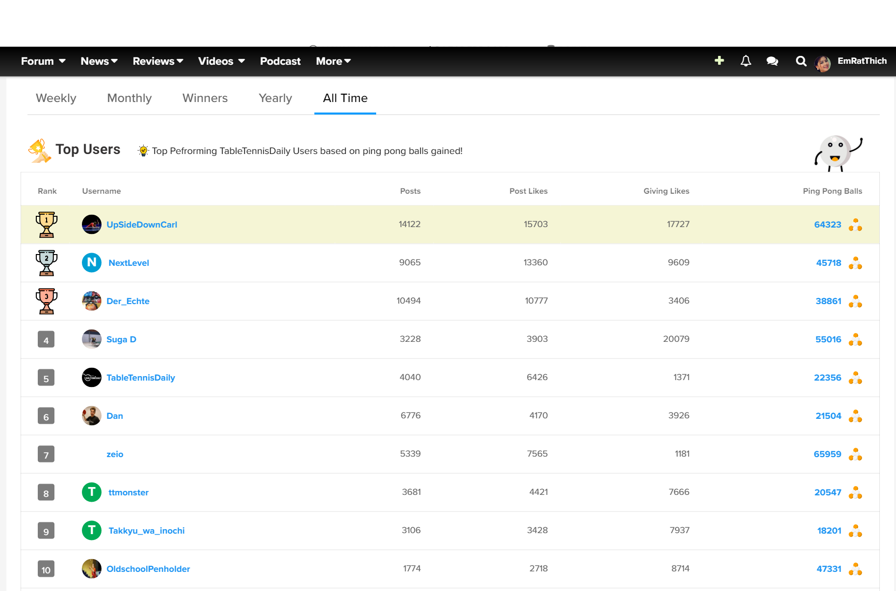Viewport: 896px width, 591px height.
Task: Click EmRatThich username in header
Action: (862, 61)
